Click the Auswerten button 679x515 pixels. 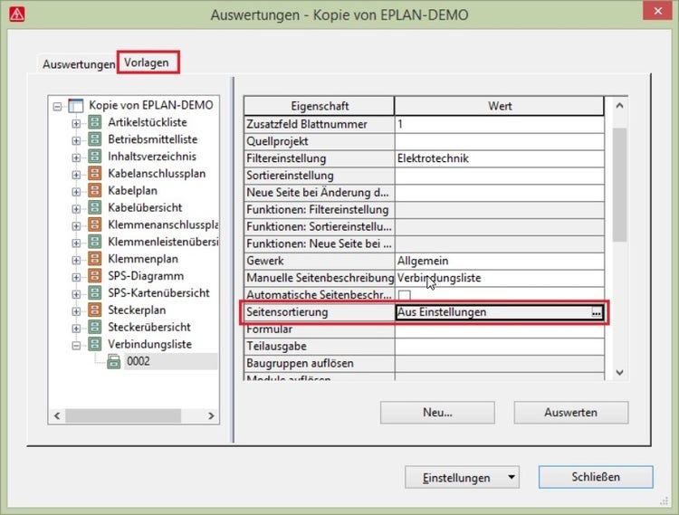pos(570,412)
